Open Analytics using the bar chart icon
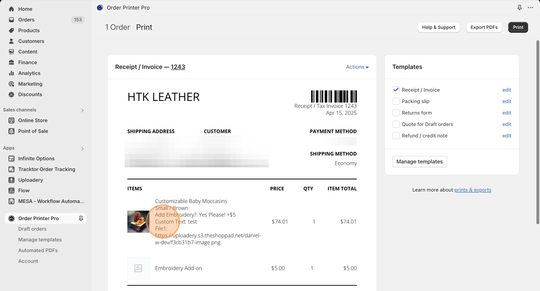540x291 pixels. tap(12, 73)
